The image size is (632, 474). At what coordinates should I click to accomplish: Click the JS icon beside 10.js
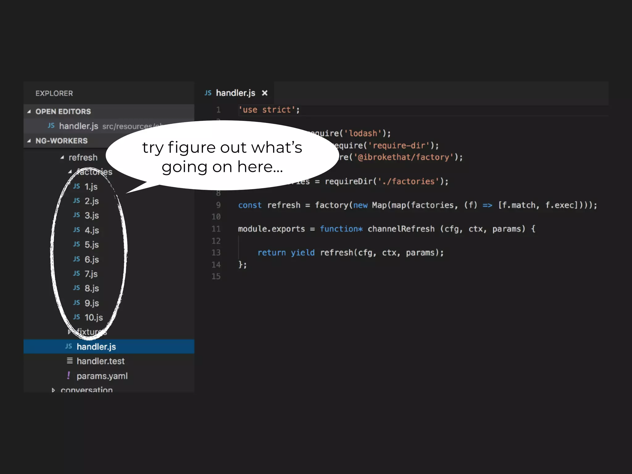77,317
